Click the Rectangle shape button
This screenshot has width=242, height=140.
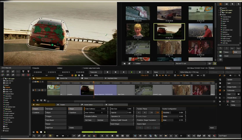(x=56, y=109)
